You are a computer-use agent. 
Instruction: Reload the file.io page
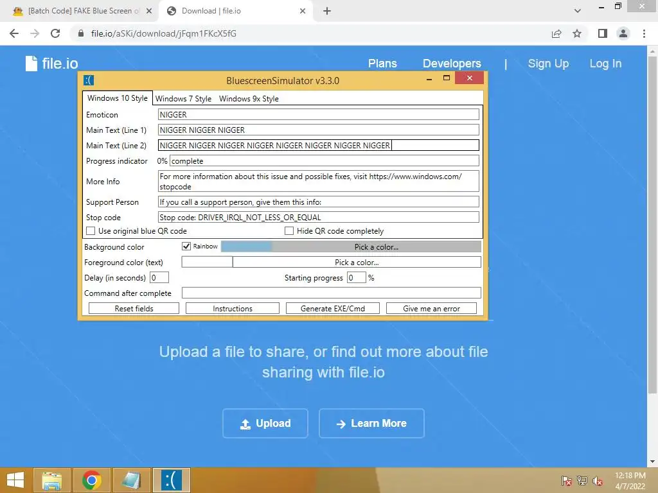[55, 33]
